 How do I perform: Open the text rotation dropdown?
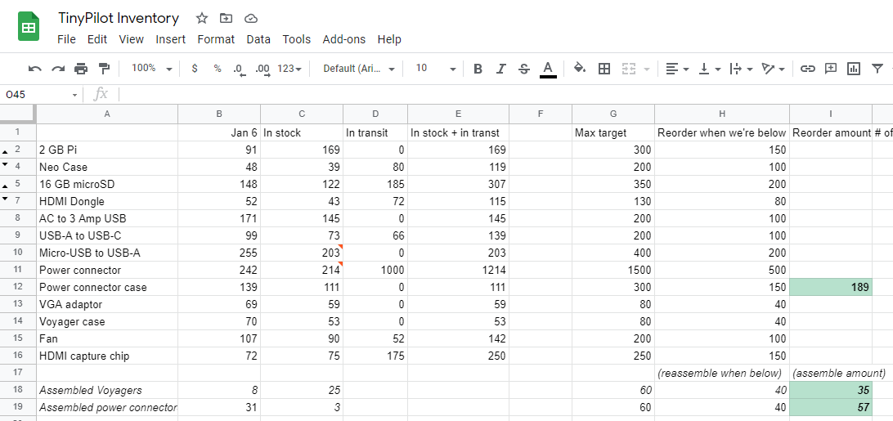pyautogui.click(x=774, y=69)
